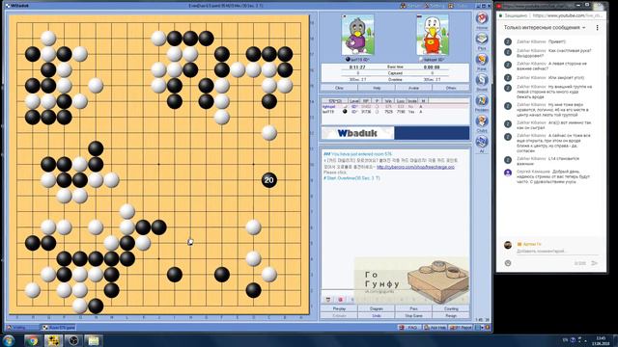Open the Clubs sidebar icon

pyautogui.click(x=482, y=123)
